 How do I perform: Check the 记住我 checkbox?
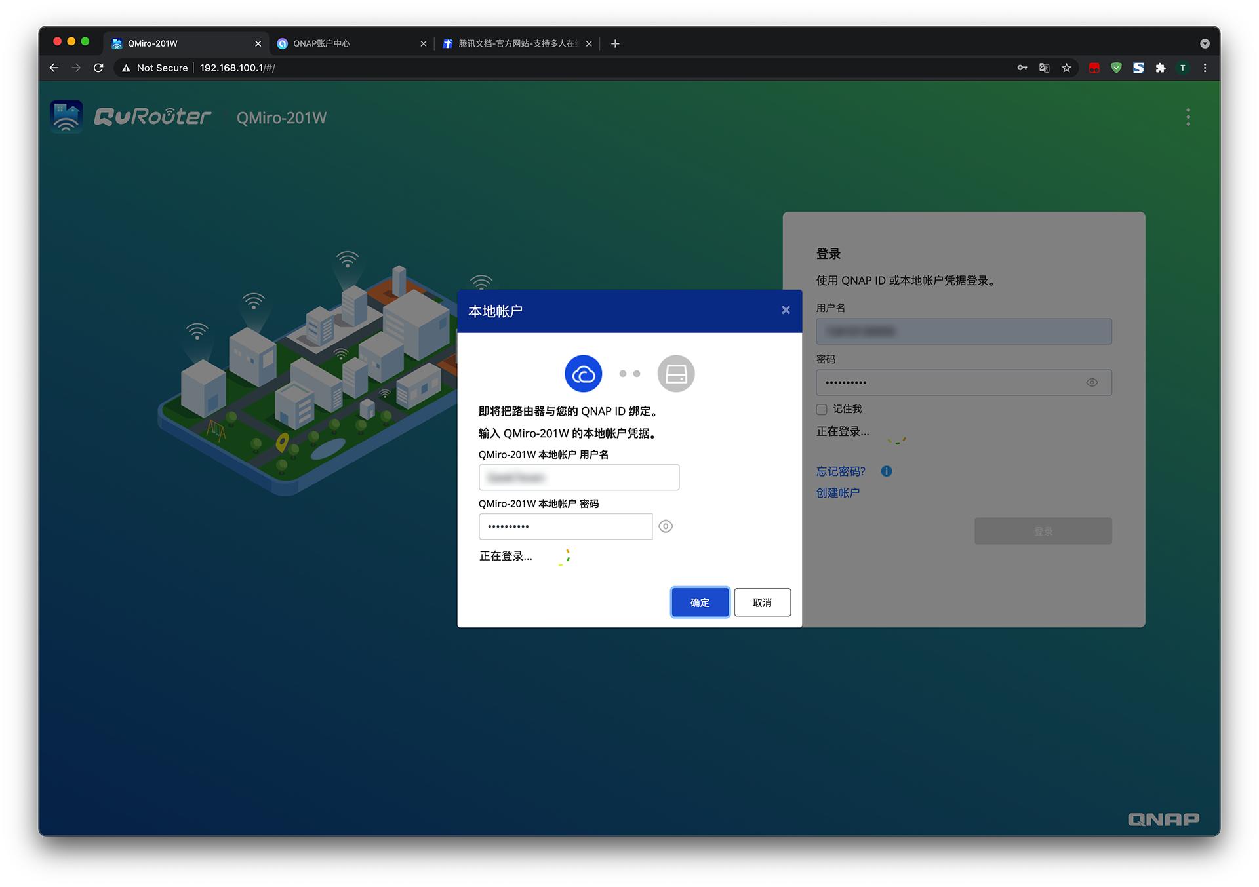tap(822, 409)
